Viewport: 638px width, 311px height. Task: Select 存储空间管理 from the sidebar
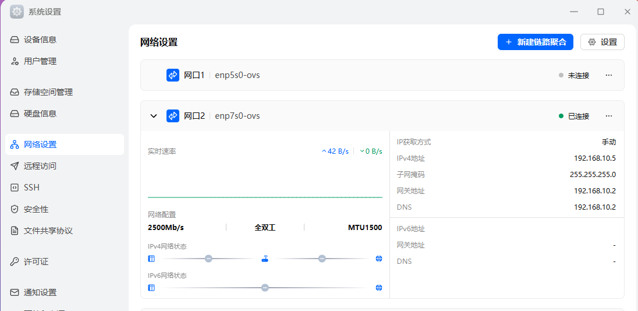pos(48,92)
